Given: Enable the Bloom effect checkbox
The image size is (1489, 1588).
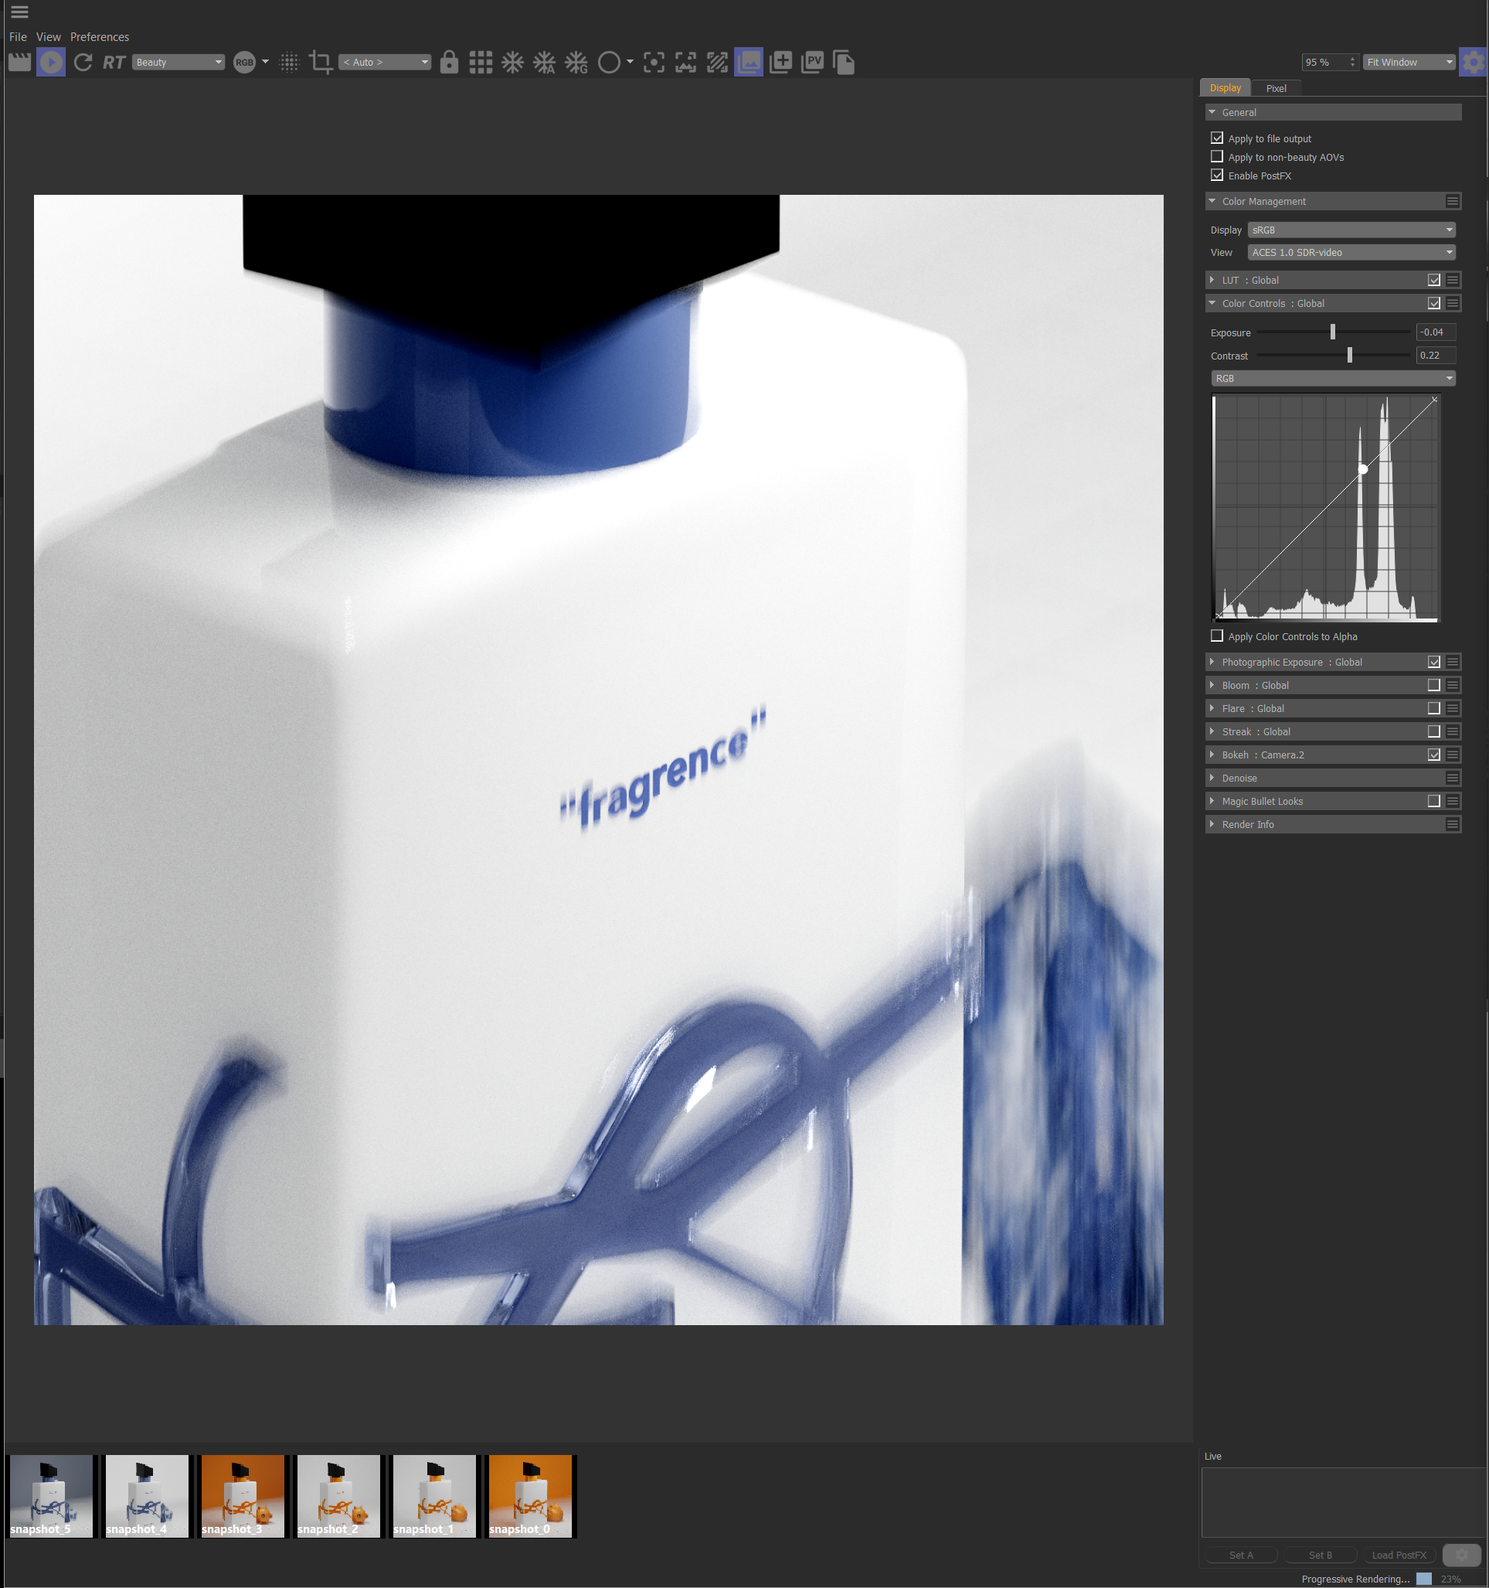Looking at the screenshot, I should tap(1434, 685).
